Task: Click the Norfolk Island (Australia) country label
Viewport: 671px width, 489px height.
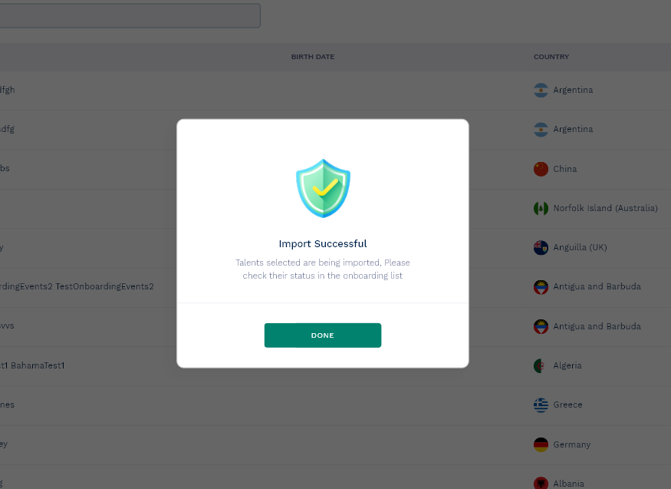Action: 606,208
